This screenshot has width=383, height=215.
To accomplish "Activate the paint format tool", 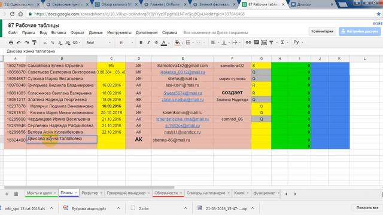I will pos(34,42).
